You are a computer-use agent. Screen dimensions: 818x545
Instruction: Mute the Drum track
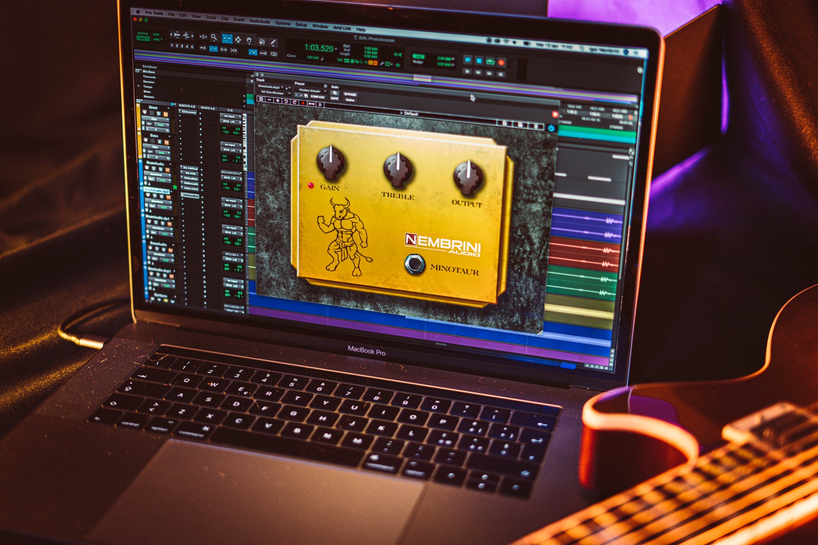pos(165,114)
